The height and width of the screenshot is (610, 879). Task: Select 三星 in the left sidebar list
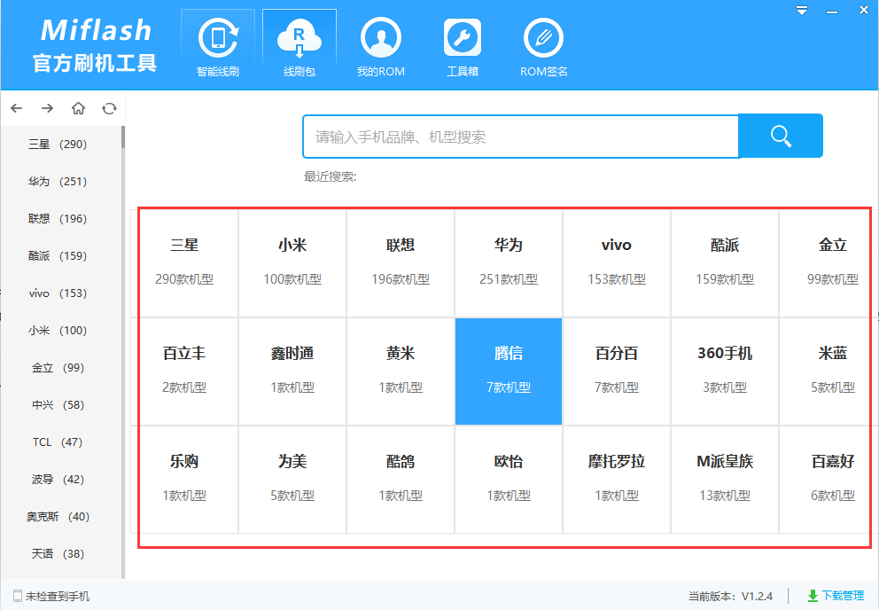(x=58, y=144)
